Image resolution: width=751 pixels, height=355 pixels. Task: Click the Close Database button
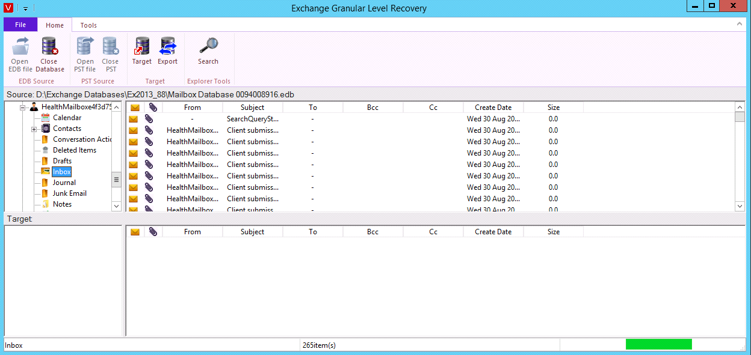[49, 55]
